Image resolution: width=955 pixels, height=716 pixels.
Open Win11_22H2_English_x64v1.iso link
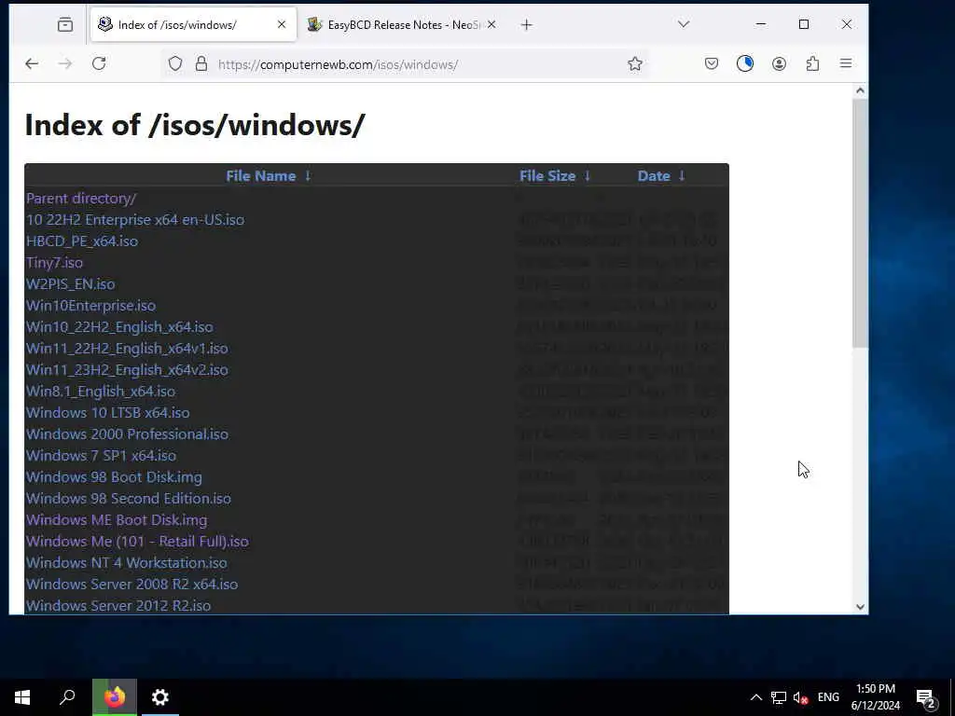tap(127, 349)
